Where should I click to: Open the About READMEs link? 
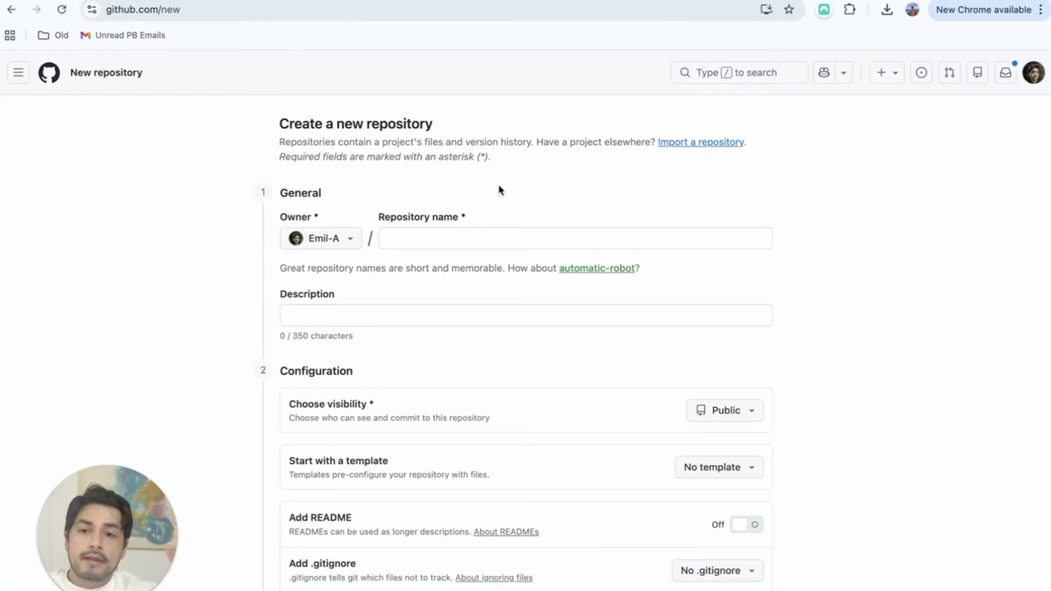[x=506, y=532]
